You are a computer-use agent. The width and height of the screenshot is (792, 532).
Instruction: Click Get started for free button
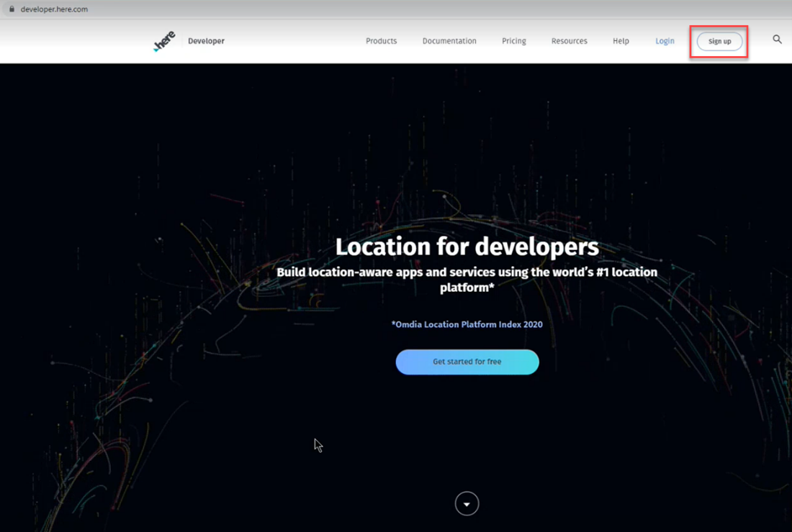pos(467,362)
